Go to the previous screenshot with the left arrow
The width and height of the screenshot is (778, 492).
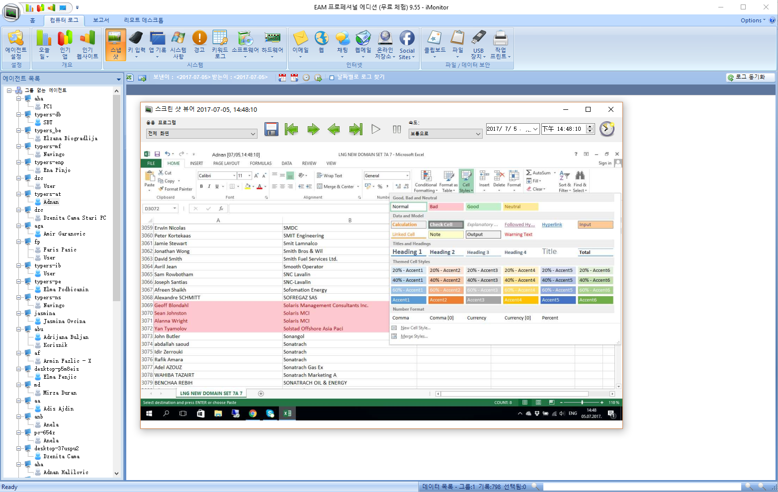point(334,129)
